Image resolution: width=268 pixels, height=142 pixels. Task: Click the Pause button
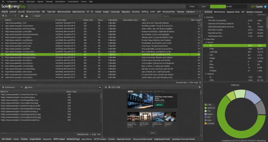[192, 7]
